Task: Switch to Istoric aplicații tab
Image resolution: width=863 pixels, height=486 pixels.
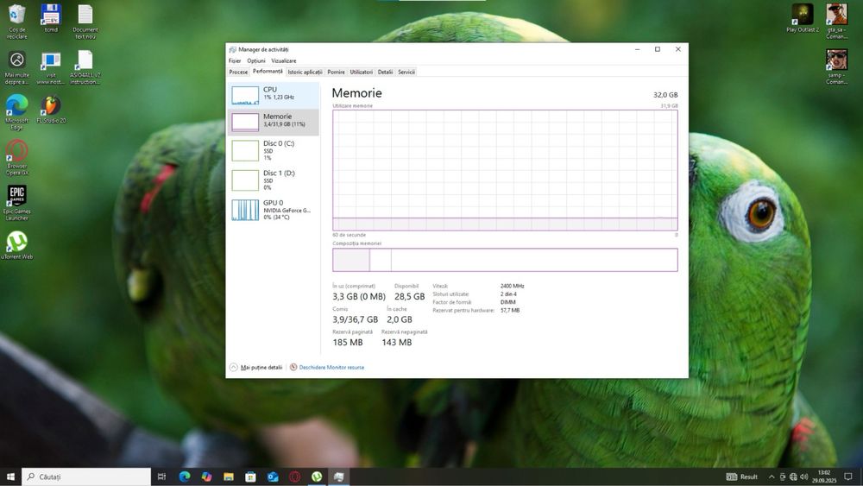Action: pyautogui.click(x=305, y=73)
